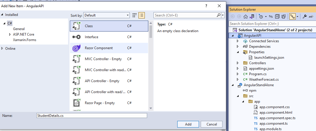Expand the appsettings.json node
316x131 pixels.
tap(238, 69)
